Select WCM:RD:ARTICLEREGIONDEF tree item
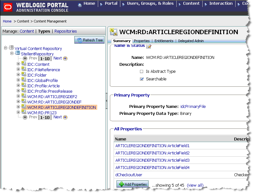The width and height of the screenshot is (253, 193). coord(54,102)
